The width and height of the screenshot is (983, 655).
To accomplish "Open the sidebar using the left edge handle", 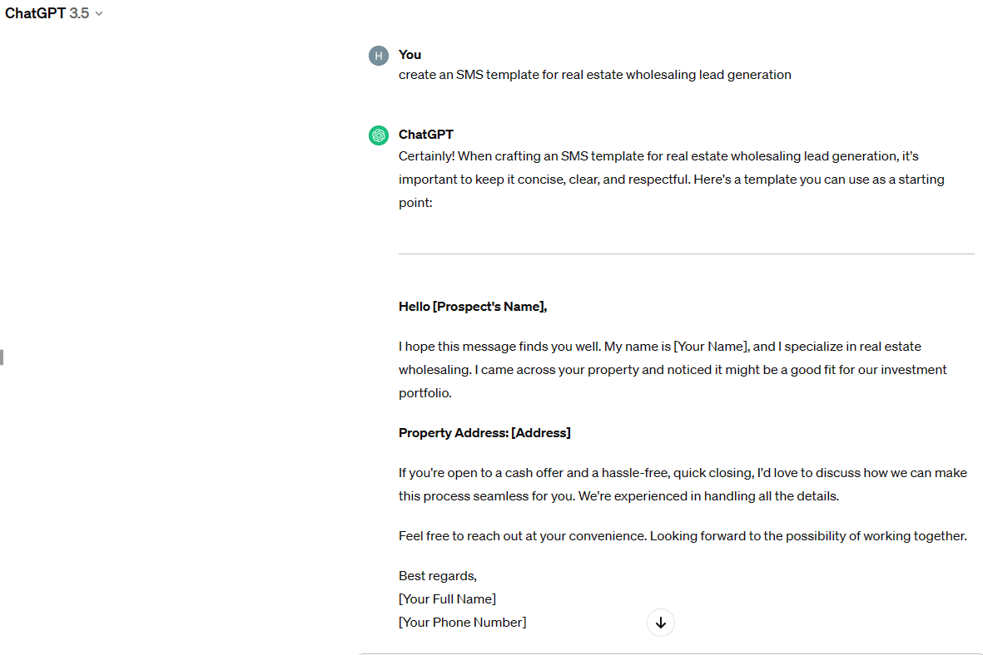I will click(2, 357).
